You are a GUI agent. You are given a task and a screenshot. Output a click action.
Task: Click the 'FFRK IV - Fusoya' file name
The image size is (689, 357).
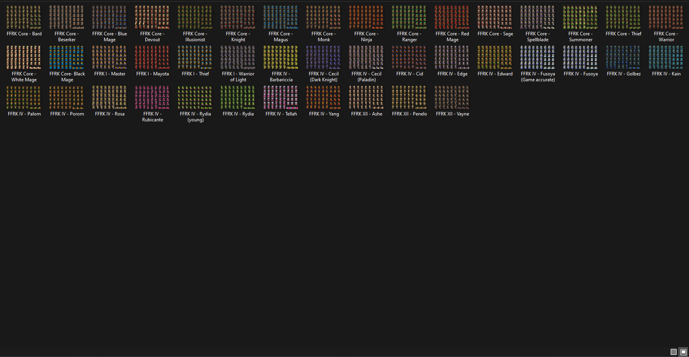pyautogui.click(x=581, y=74)
